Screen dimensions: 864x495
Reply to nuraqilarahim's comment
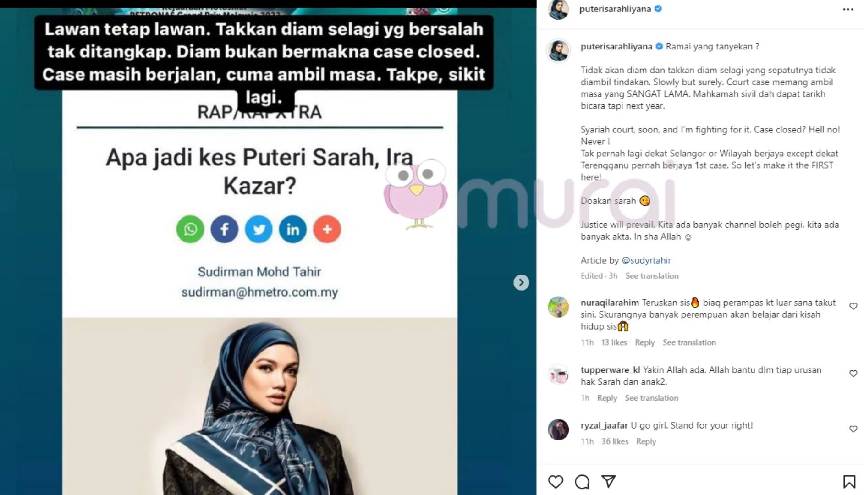[x=644, y=342]
